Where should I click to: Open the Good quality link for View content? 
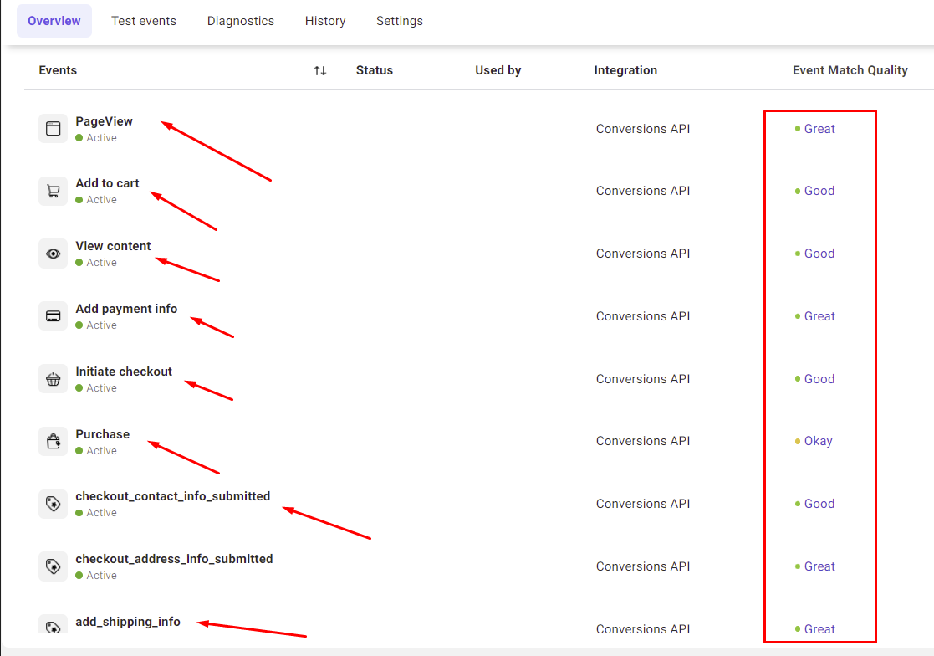coord(819,254)
